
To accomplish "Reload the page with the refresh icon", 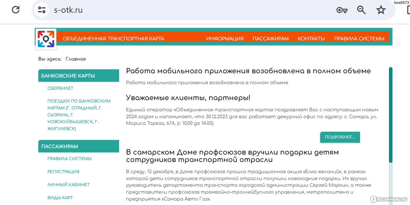I will pyautogui.click(x=16, y=10).
